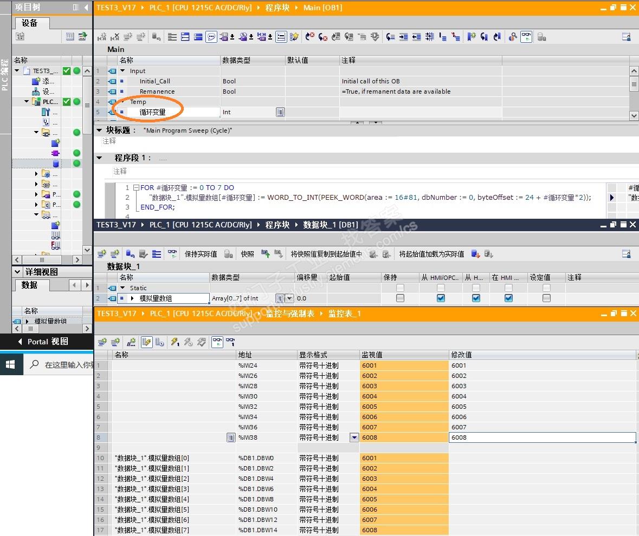Select the 设备 tab in project tree
Image resolution: width=639 pixels, height=536 pixels.
coord(30,23)
